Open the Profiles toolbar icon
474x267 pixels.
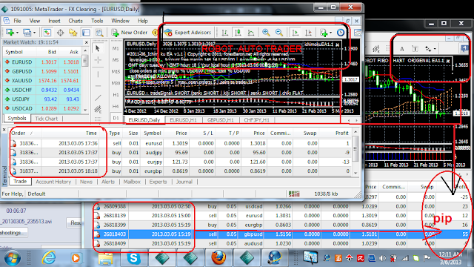click(x=27, y=33)
